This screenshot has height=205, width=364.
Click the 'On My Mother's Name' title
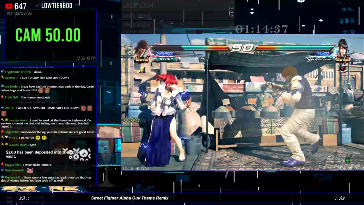pyautogui.click(x=318, y=59)
